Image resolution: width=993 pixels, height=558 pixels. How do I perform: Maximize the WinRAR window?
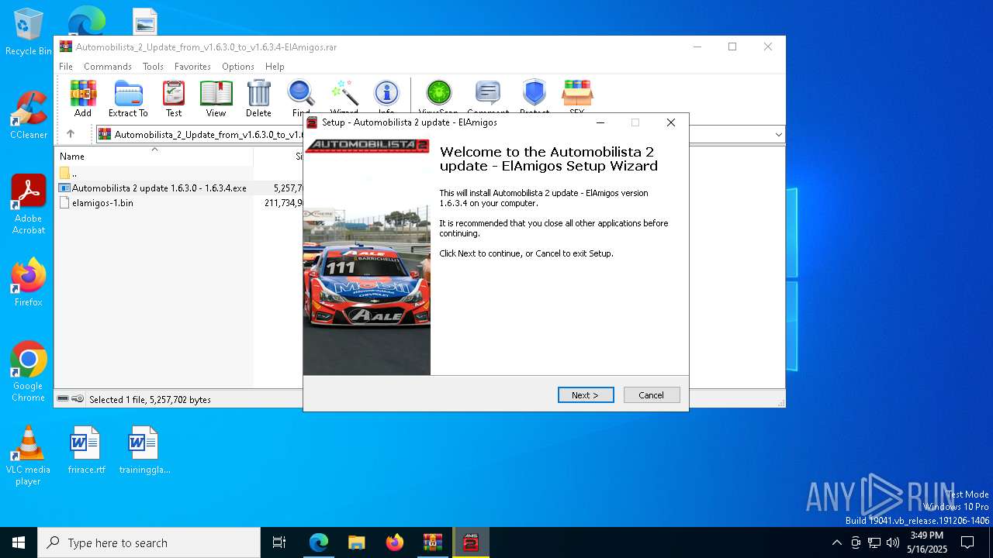coord(732,46)
